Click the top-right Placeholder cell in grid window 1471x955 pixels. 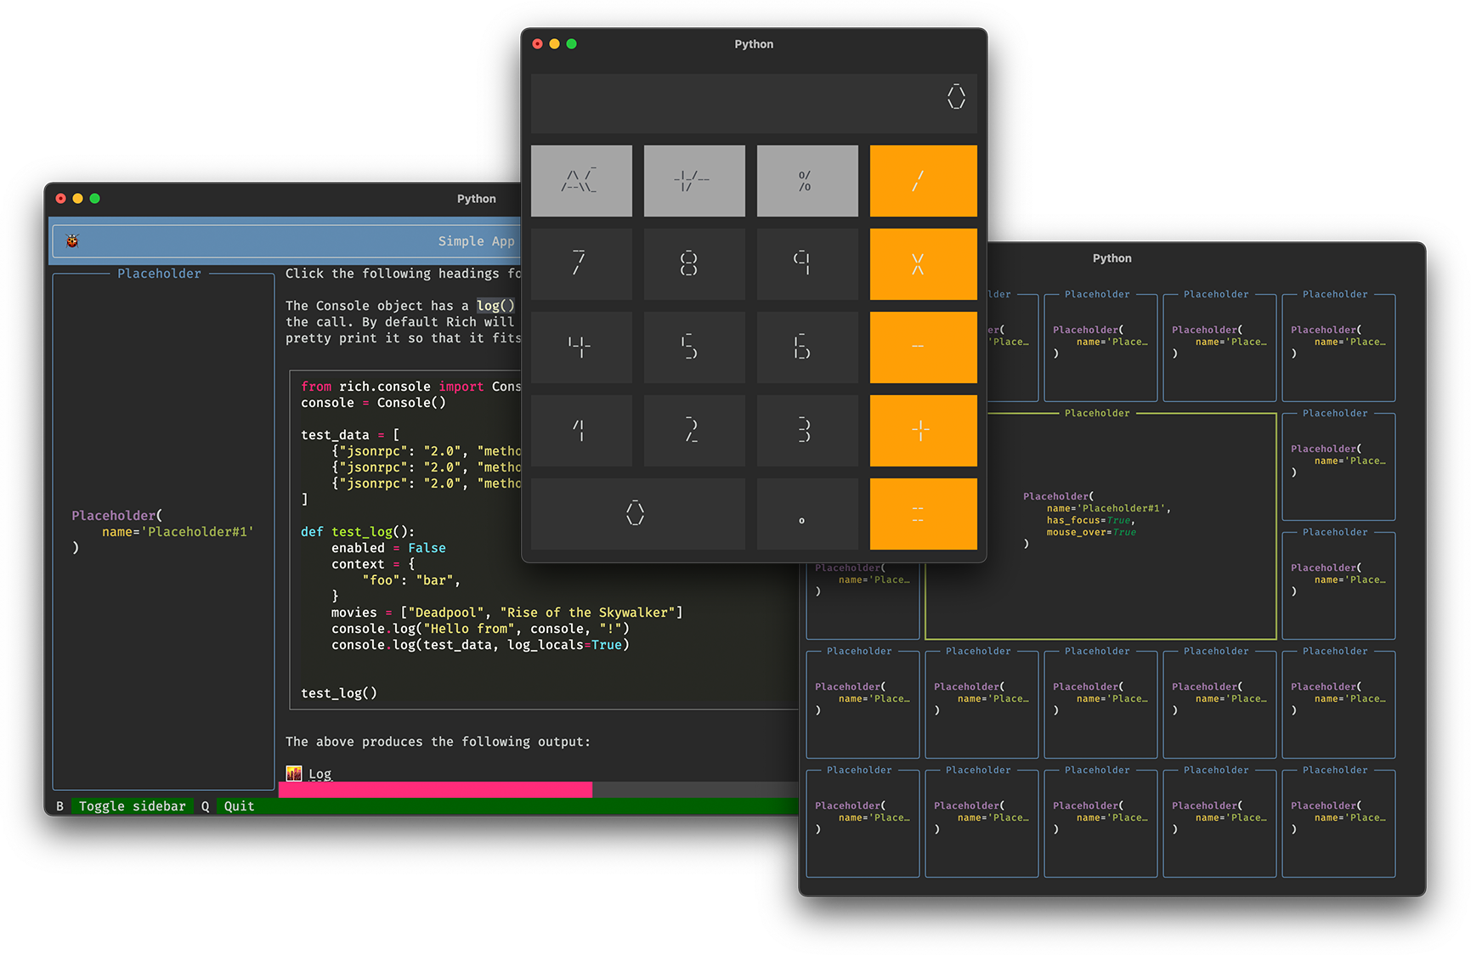1338,347
